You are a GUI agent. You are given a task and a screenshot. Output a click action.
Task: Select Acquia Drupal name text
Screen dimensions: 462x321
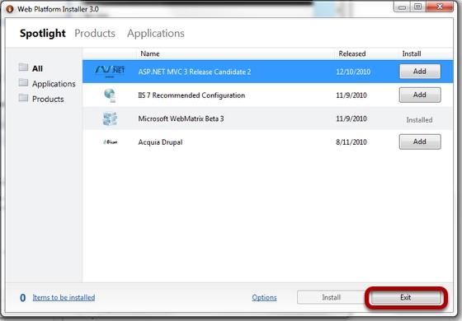click(160, 142)
